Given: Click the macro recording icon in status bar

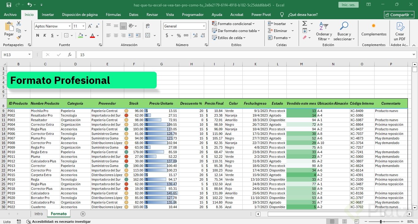Looking at the screenshot, I should [19, 222].
